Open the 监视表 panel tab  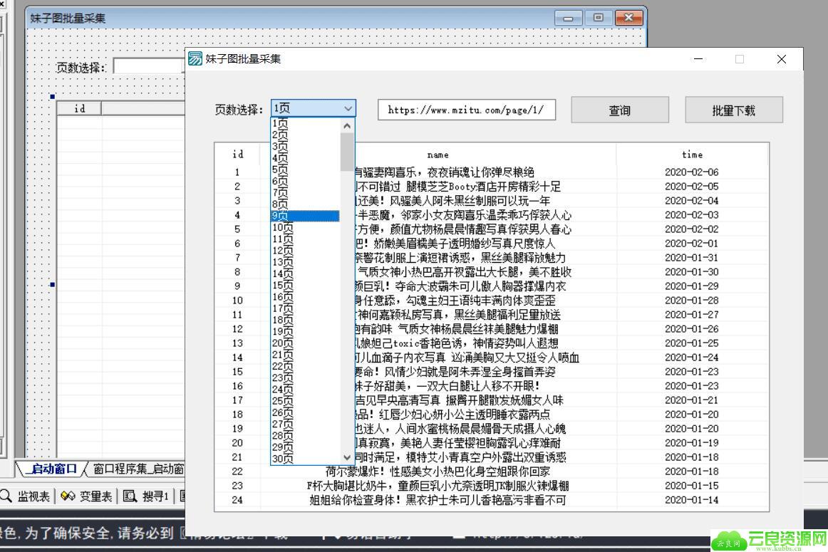[26, 496]
